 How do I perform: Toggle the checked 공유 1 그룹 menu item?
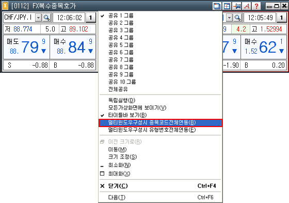[160, 15]
